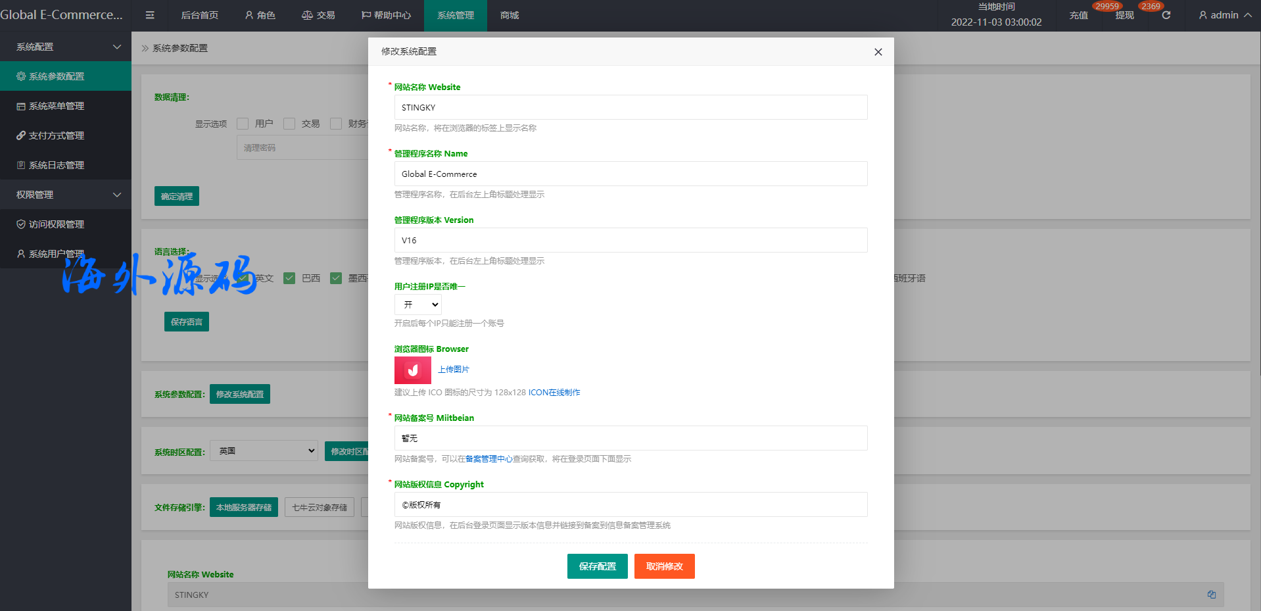Close the system configuration dialog with X

tap(878, 52)
